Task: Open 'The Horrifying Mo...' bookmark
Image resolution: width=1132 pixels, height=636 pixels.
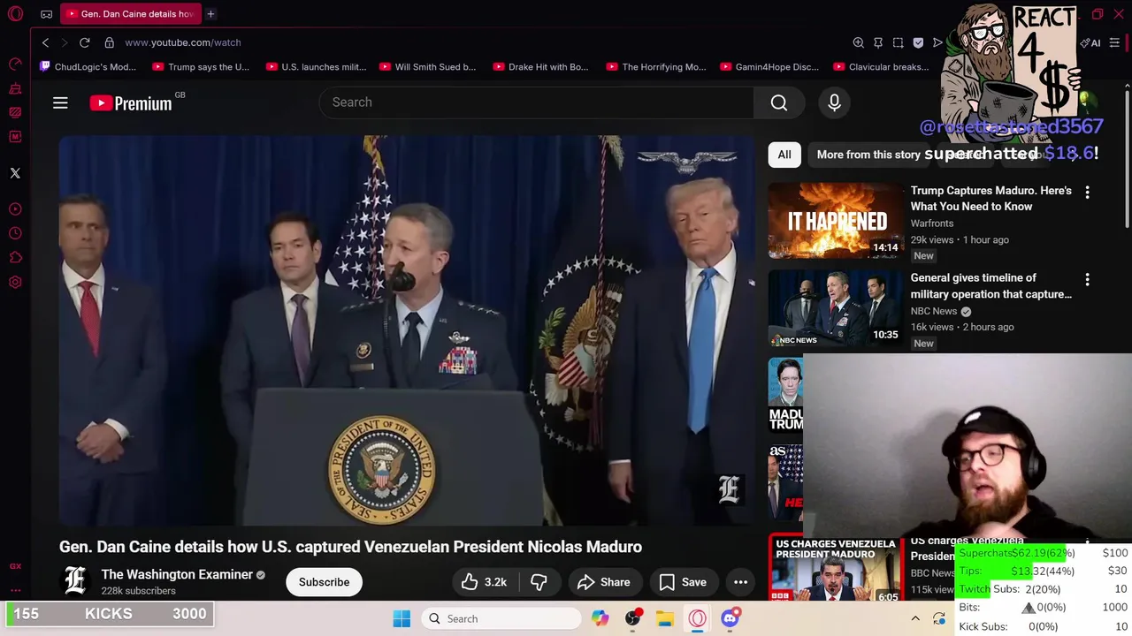Action: (655, 67)
